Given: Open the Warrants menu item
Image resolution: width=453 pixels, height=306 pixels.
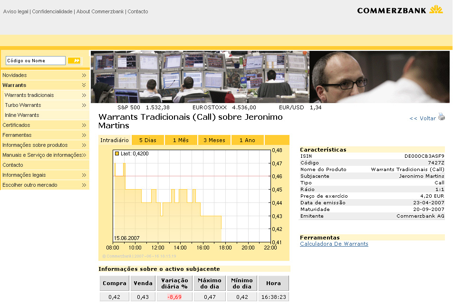Looking at the screenshot, I should click(x=45, y=85).
